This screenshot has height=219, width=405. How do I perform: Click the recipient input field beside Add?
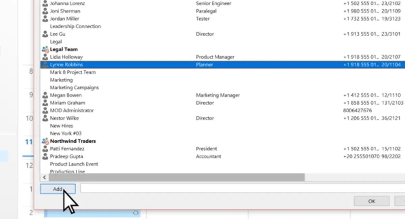[242, 189]
